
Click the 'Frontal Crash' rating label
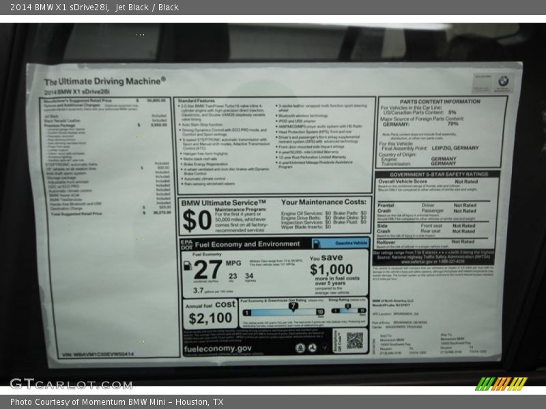386,208
